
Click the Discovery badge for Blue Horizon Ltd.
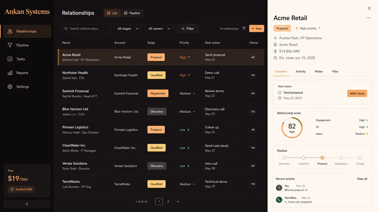tap(157, 111)
